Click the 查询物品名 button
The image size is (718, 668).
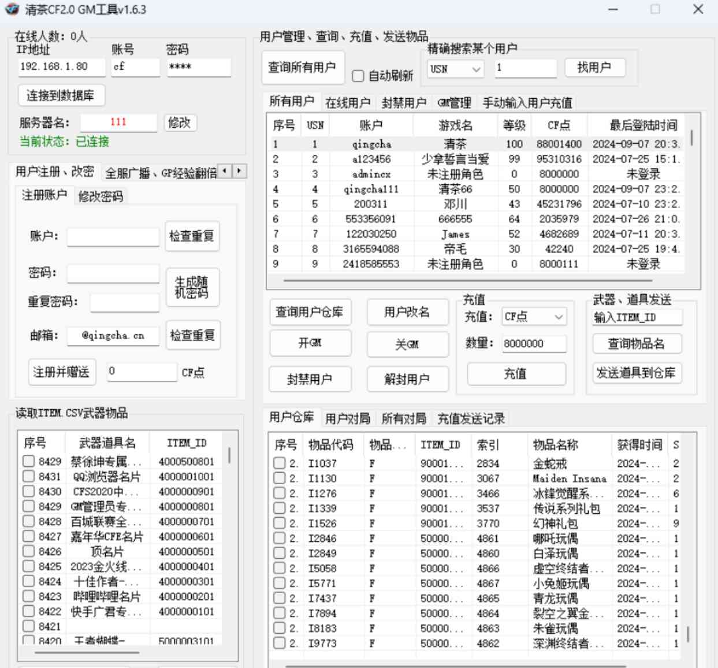point(637,344)
